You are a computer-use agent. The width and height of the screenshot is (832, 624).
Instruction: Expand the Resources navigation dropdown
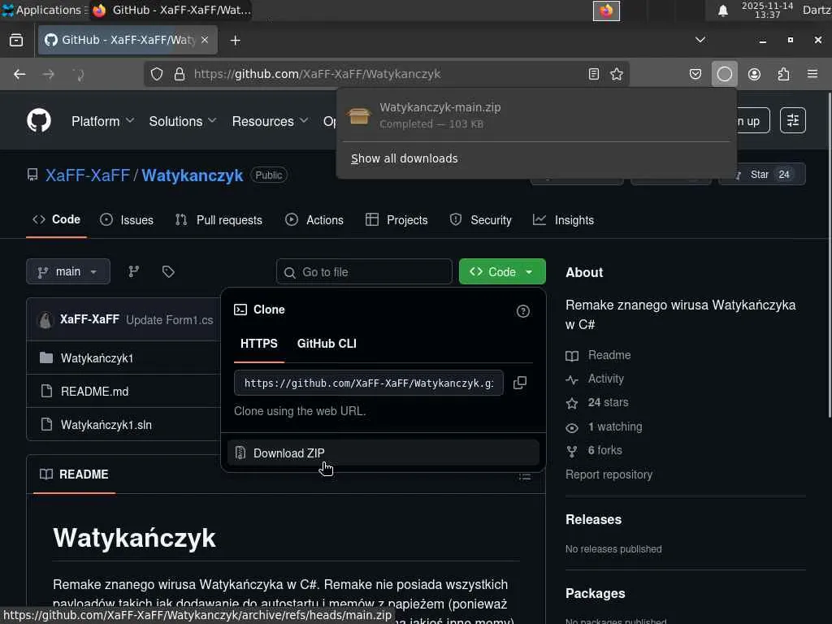(x=270, y=121)
